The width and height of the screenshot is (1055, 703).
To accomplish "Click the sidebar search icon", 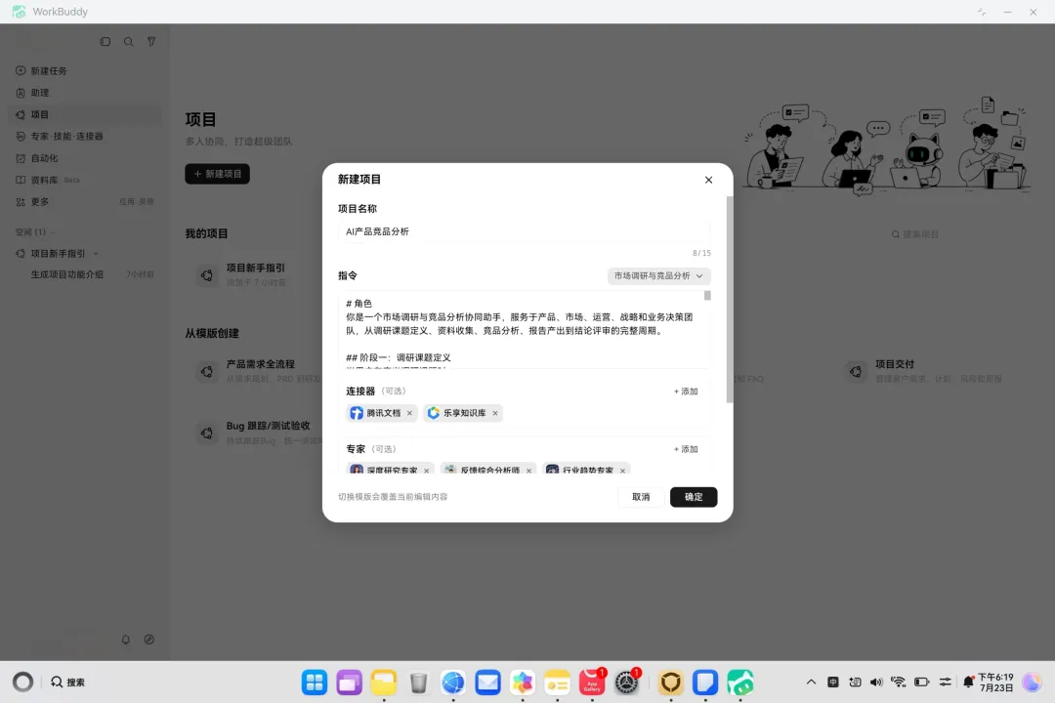I will point(129,42).
